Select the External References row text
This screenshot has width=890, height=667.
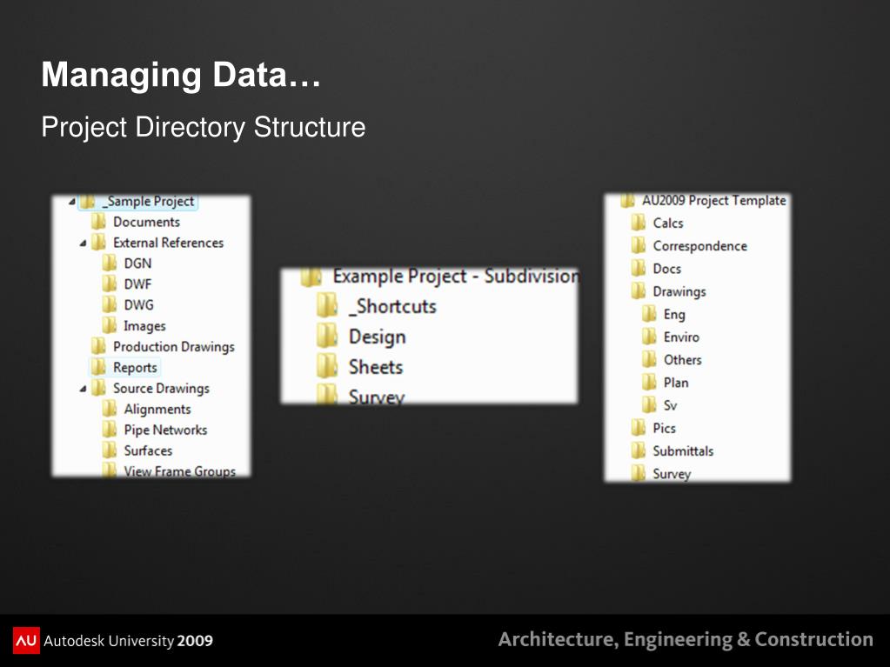pyautogui.click(x=168, y=243)
